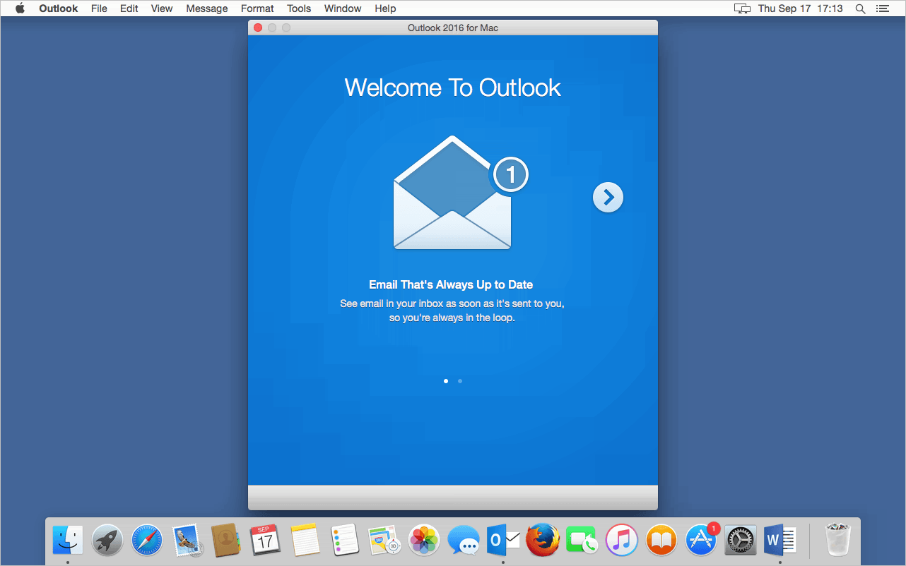Advance to the next welcome slide arrow
Screen dimensions: 906x566
(x=608, y=198)
